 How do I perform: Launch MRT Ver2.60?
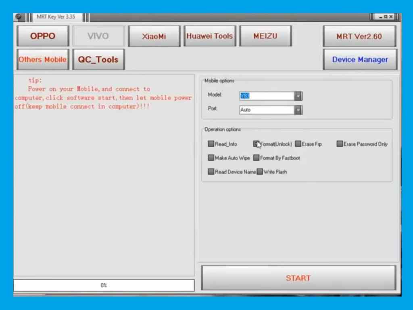click(359, 36)
